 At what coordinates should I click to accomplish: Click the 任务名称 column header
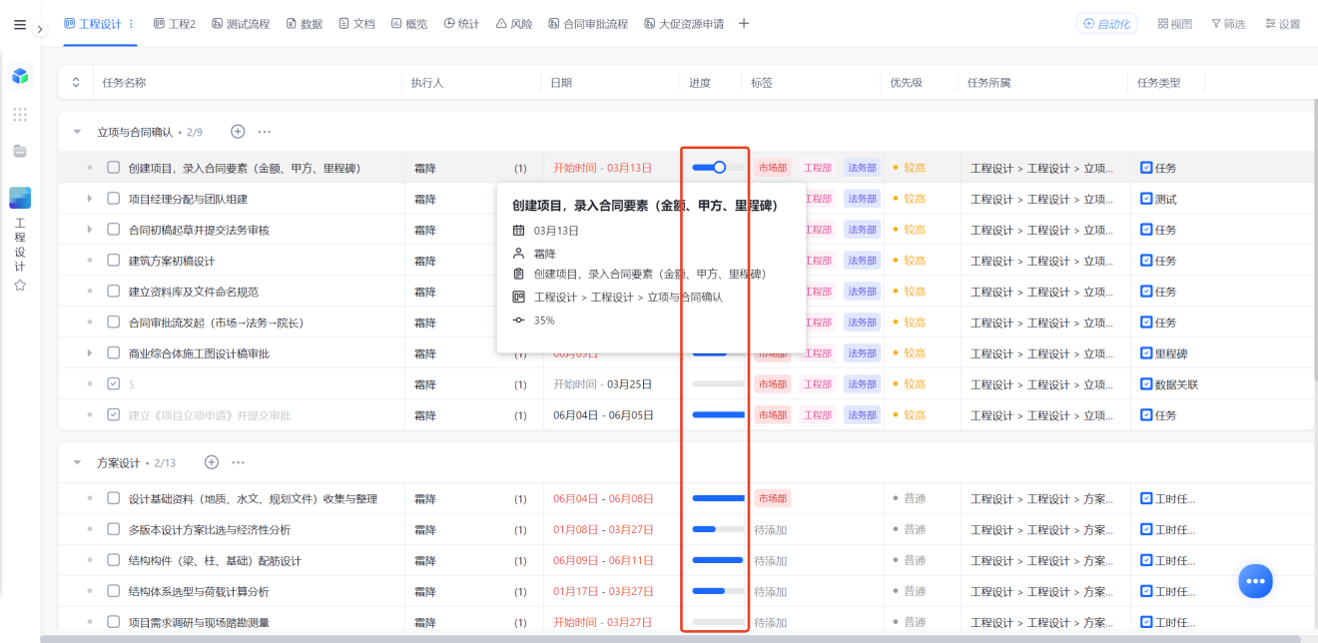coord(124,83)
